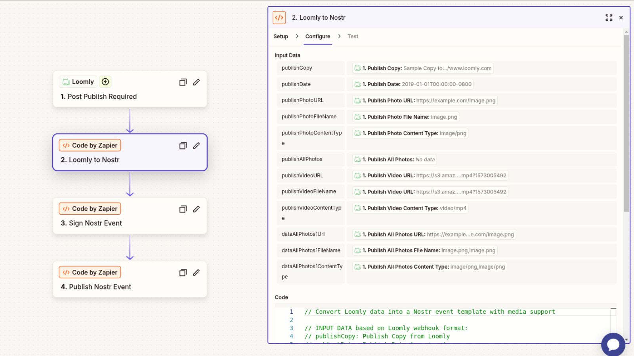Expand the panel with the fullscreen icon

coord(609,18)
